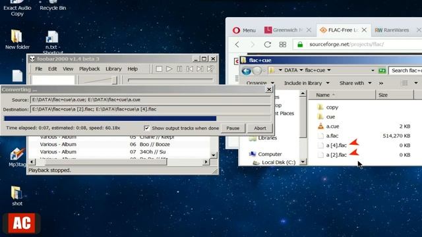Open the browser Speed Dial grid icon

point(283,45)
